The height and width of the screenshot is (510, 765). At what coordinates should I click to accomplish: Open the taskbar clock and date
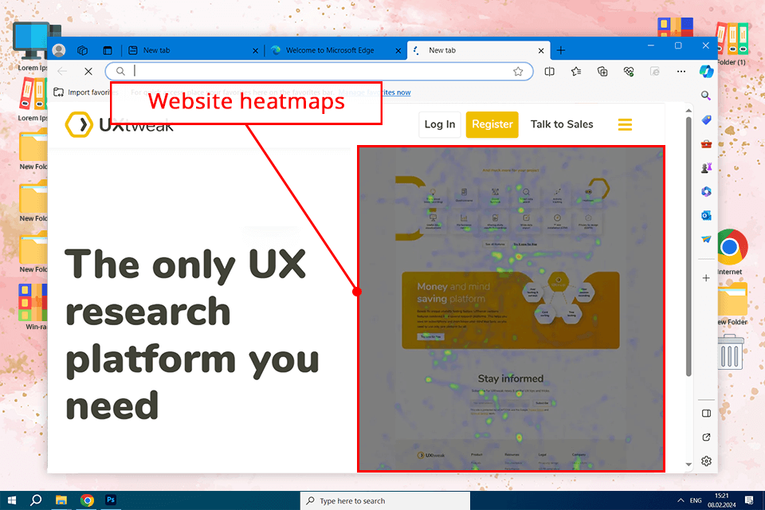tap(722, 500)
